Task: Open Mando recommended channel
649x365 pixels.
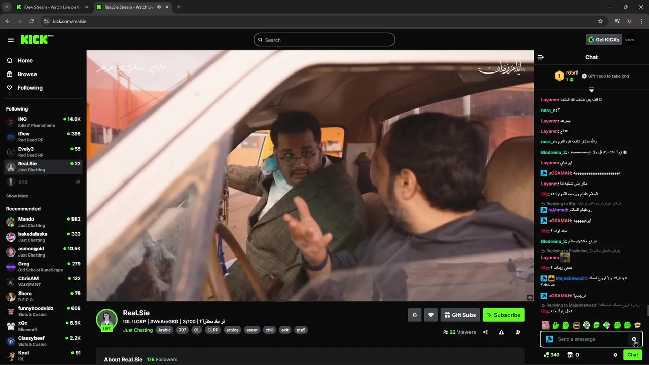Action: click(43, 222)
